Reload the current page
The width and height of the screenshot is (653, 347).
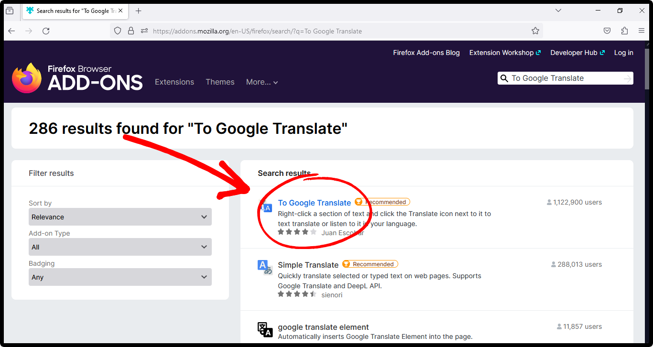point(46,31)
